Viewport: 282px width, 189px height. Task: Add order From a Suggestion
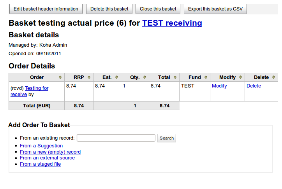pos(41,146)
